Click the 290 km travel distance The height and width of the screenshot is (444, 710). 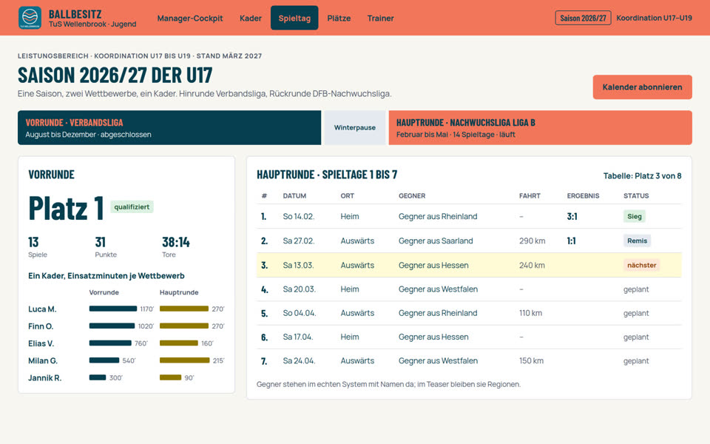point(532,241)
